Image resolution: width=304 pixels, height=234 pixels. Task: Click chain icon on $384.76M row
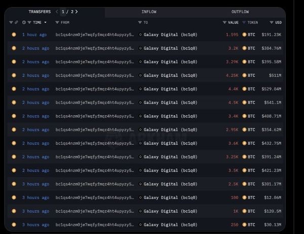tap(14, 48)
